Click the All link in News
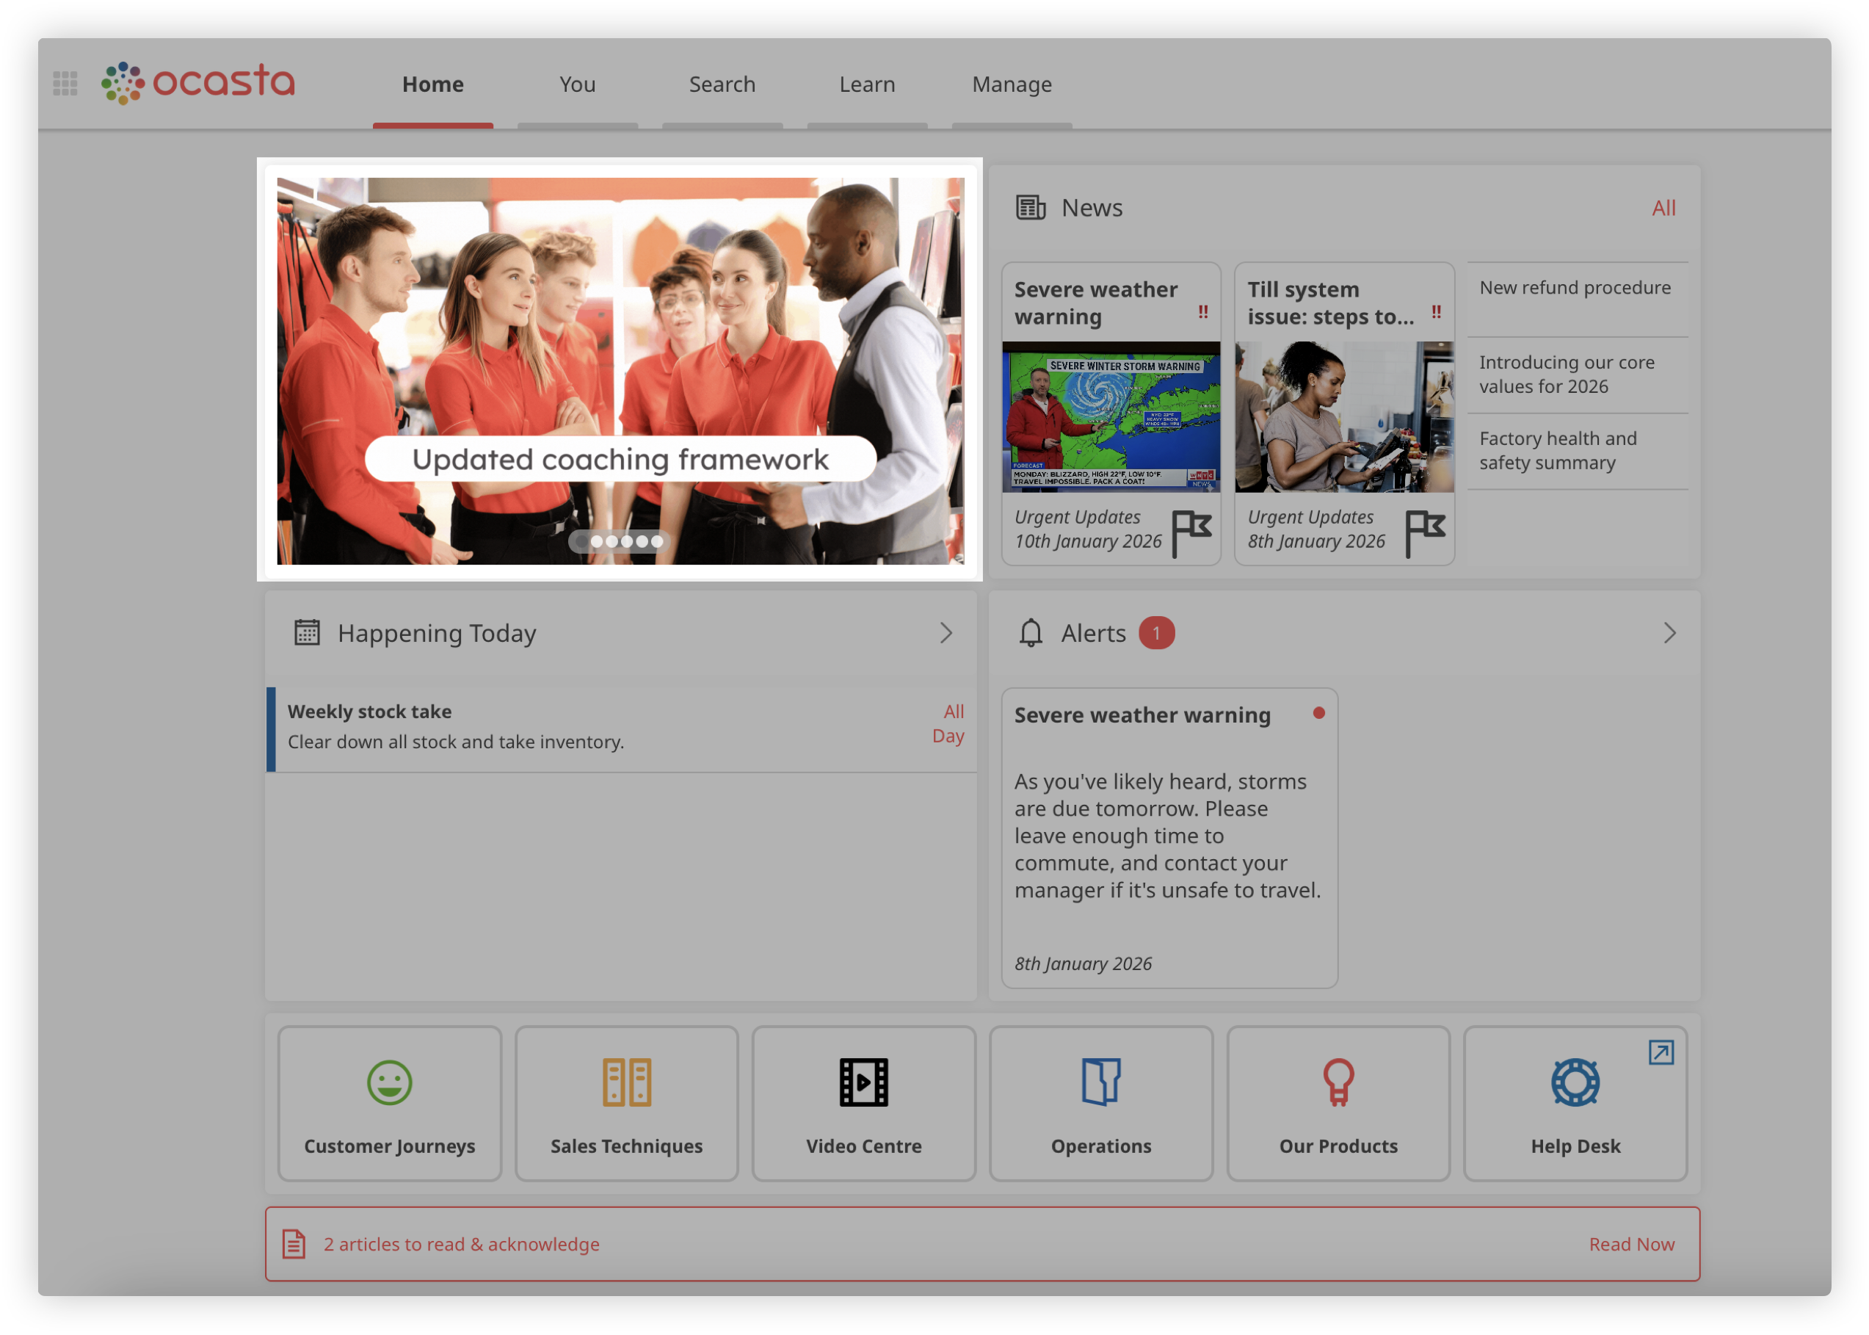The width and height of the screenshot is (1869, 1335). [x=1663, y=208]
